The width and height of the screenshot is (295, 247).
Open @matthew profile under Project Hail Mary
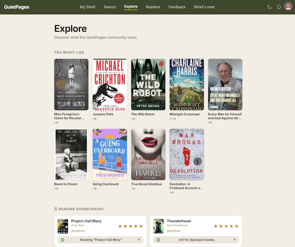click(x=78, y=231)
